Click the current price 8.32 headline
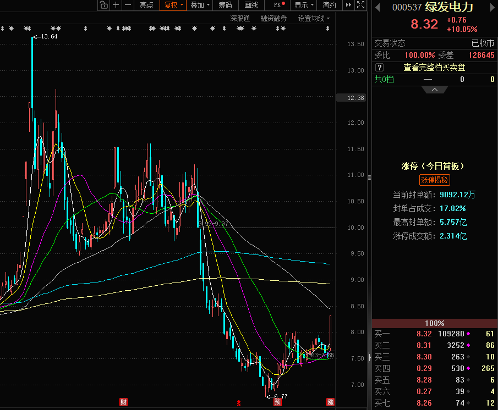498x410 pixels. point(424,24)
